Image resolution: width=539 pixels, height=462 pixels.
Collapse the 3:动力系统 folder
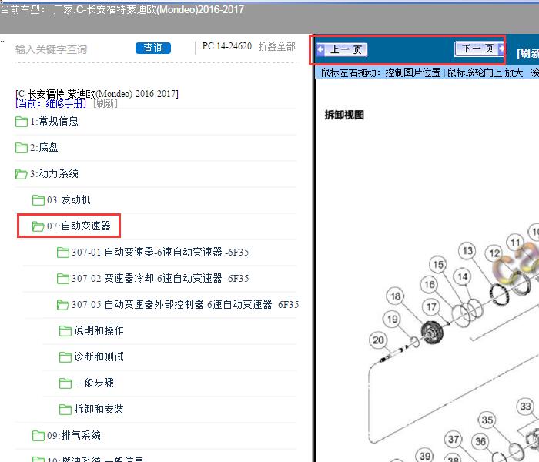(54, 173)
